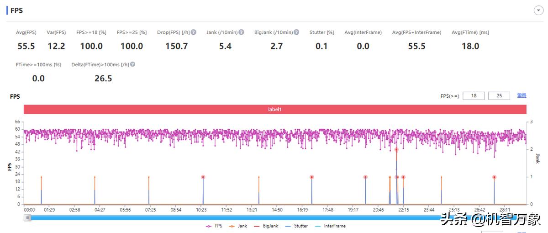
Task: Click the jank marker near 27:40
Action: [x=494, y=177]
